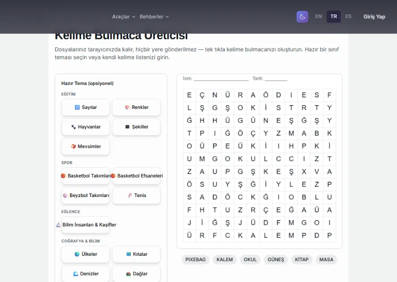Open the Araçlar dropdown menu

click(x=124, y=17)
